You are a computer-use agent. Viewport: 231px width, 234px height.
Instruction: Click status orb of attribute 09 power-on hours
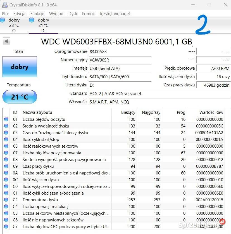click(x=6, y=166)
